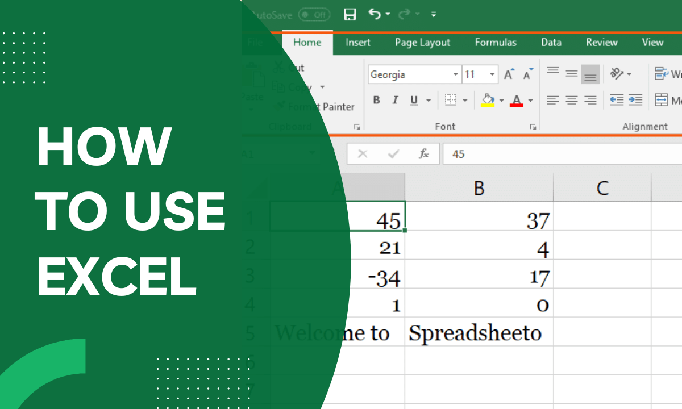Center text horizontally
This screenshot has height=409, width=682.
[572, 100]
